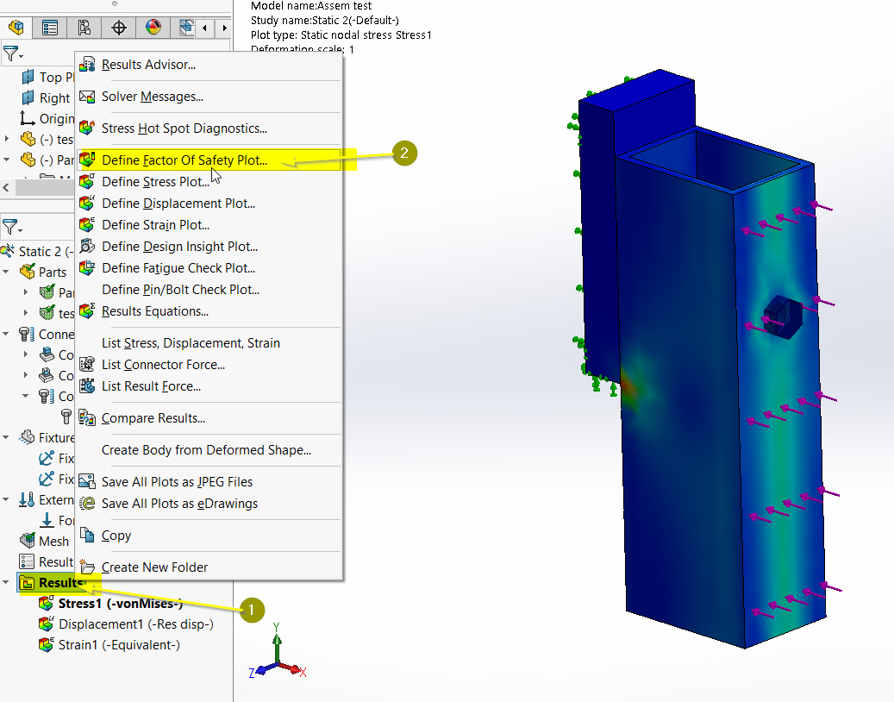
Task: Click the left scroll arrow of tree
Action: coord(6,187)
